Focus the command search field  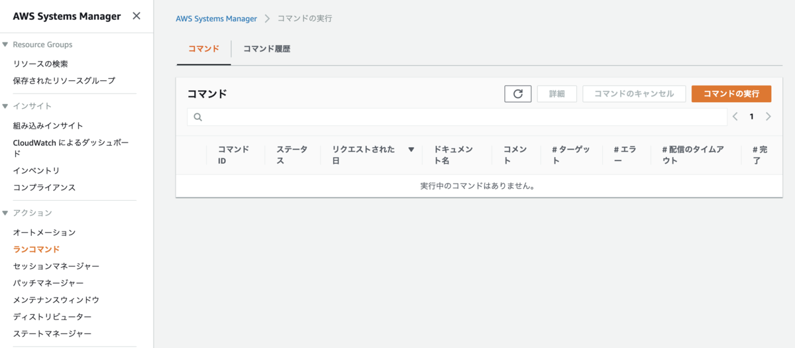(457, 117)
